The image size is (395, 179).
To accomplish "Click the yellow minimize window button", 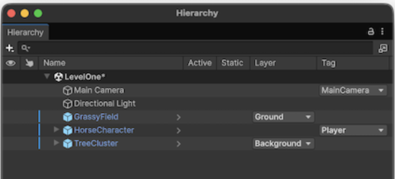I will pyautogui.click(x=25, y=13).
